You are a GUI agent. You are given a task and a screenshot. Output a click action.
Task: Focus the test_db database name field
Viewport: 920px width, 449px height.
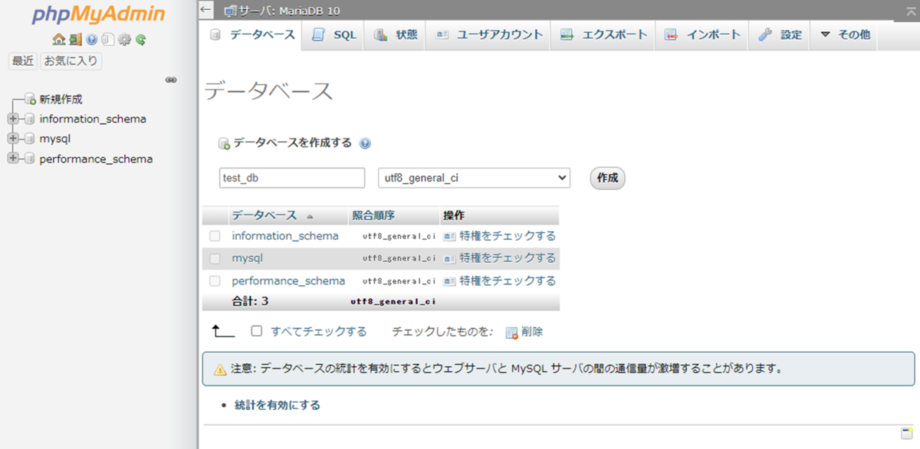[292, 178]
